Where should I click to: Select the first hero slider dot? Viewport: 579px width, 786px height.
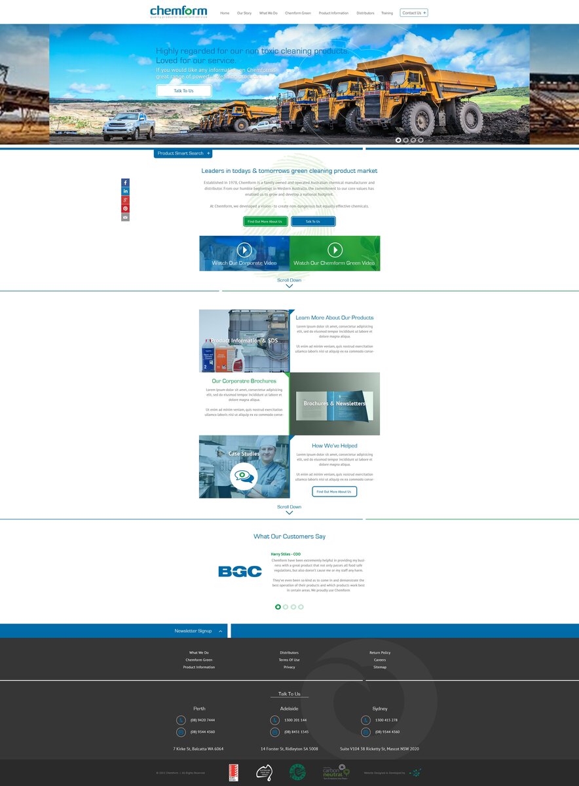398,140
